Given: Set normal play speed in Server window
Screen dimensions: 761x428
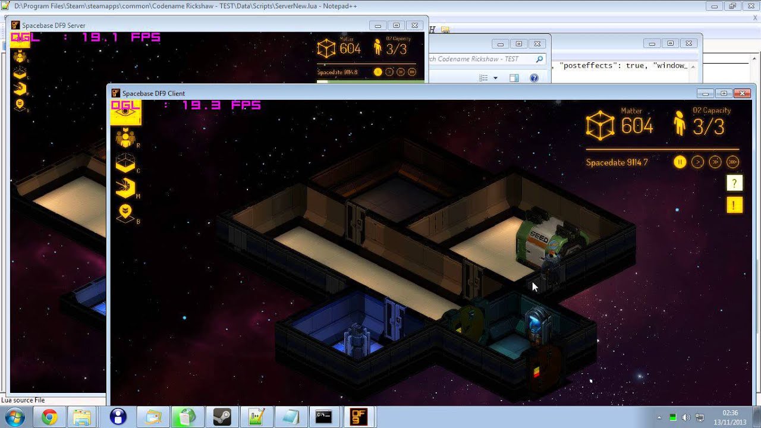Looking at the screenshot, I should point(389,72).
